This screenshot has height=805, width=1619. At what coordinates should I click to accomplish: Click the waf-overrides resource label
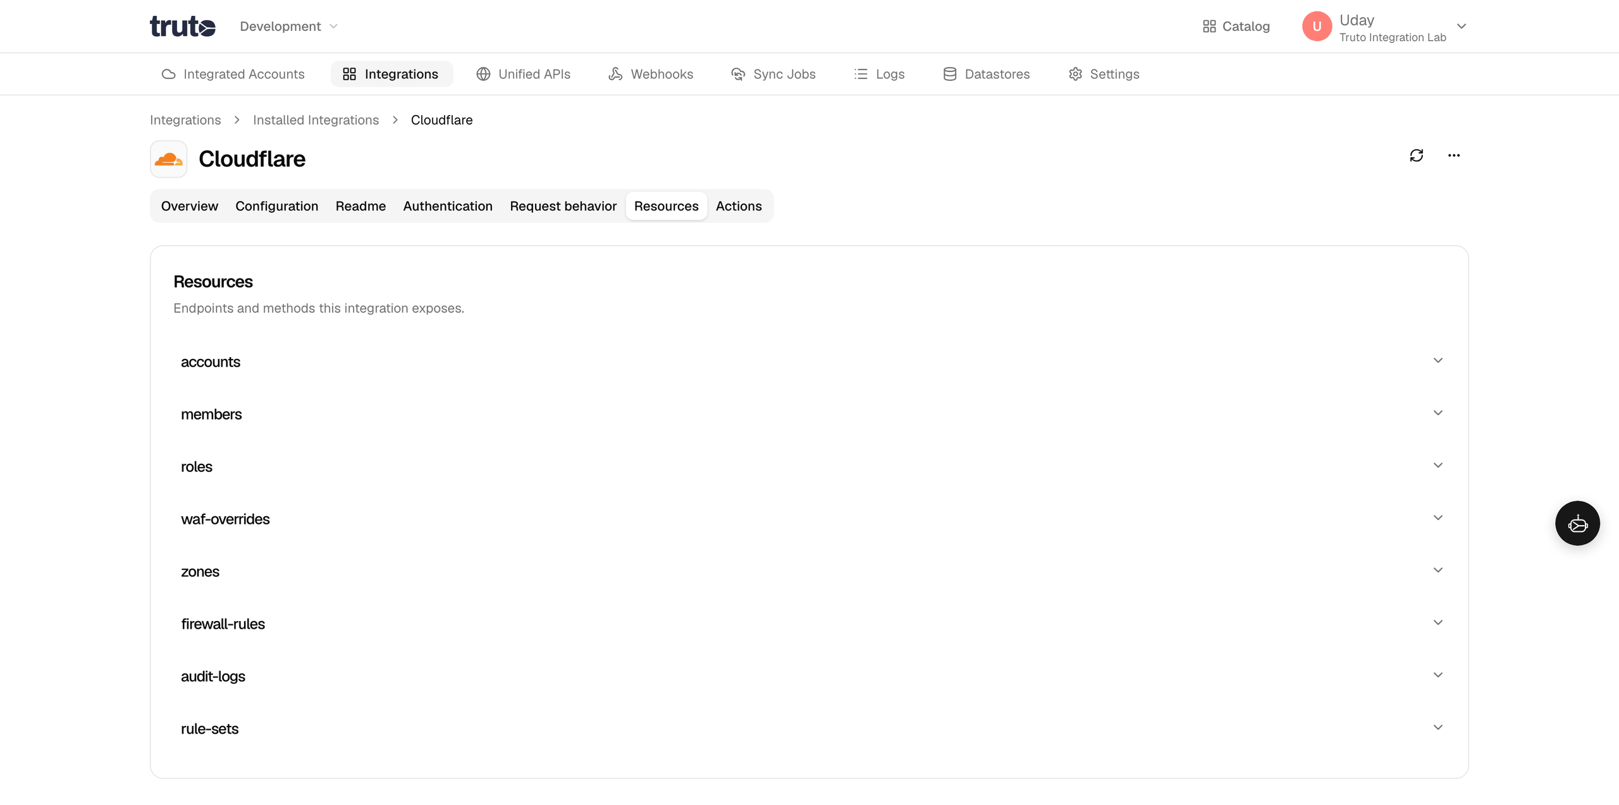225,519
